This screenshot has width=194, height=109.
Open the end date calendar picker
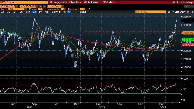click(x=37, y=6)
